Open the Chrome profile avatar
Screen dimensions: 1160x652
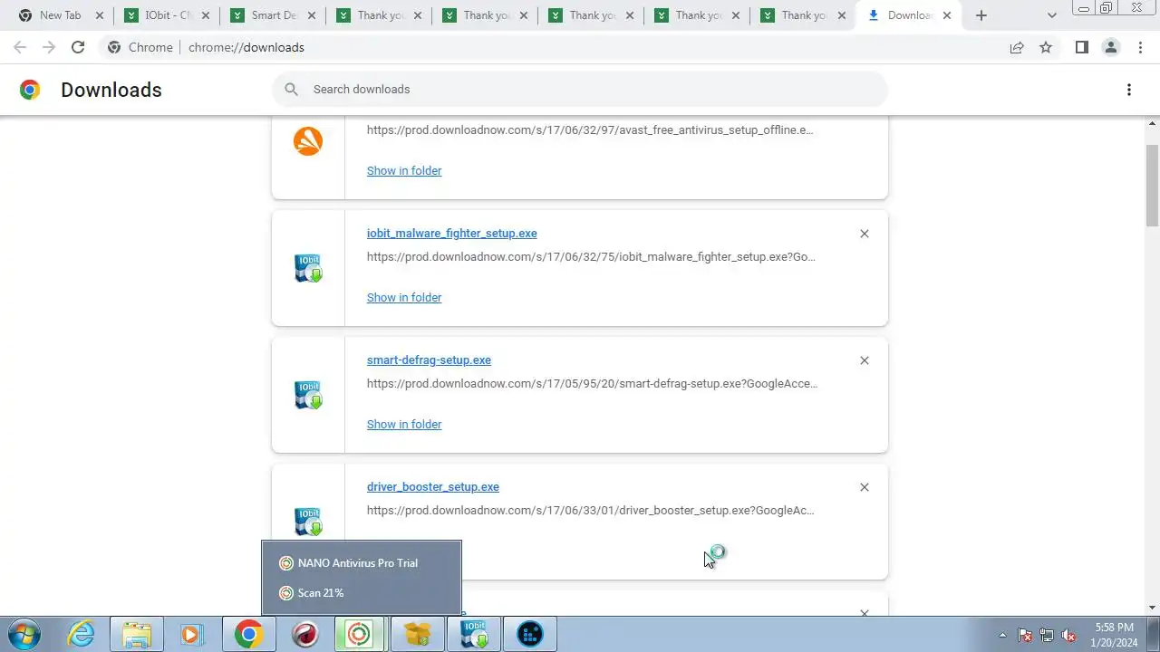coord(1110,47)
